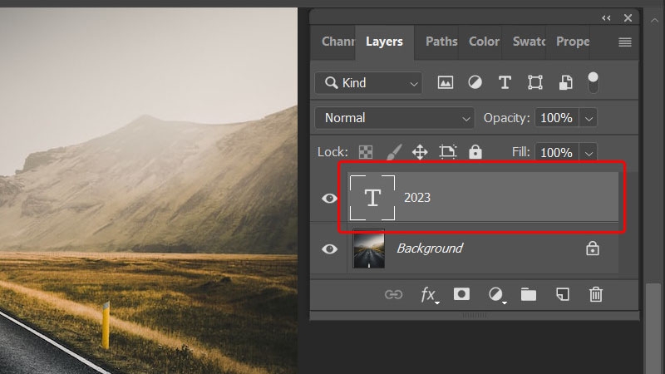Click the Background layer lock icon
The width and height of the screenshot is (665, 374).
click(593, 249)
